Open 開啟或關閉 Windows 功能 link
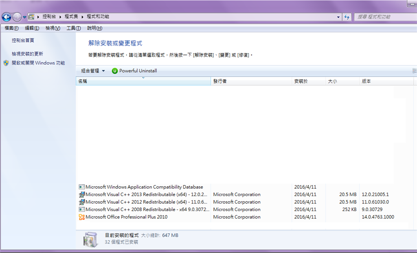417x253 pixels. 38,63
